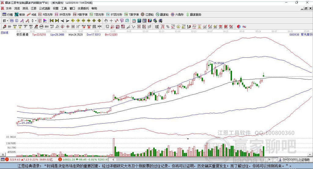Viewport: 313px width, 169px height.
Task: Open the 文件 menu
Action: pos(9,8)
